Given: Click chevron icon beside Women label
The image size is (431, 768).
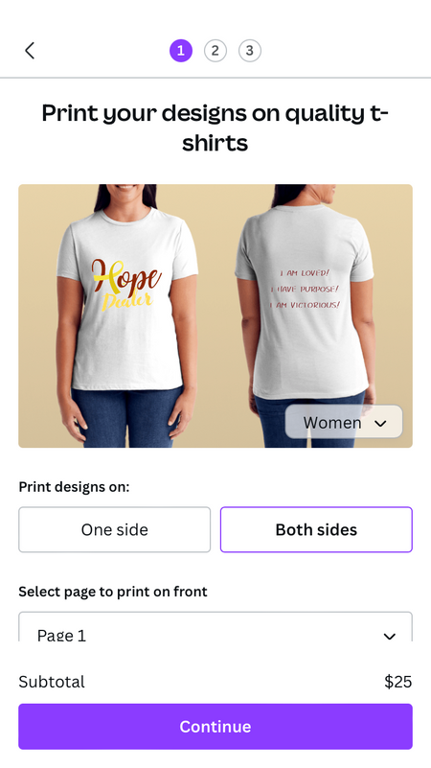Looking at the screenshot, I should tap(380, 423).
